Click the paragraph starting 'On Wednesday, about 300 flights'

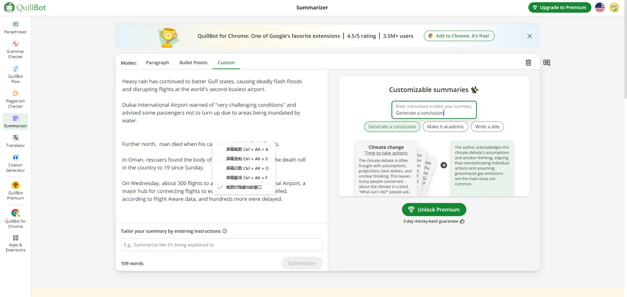(214, 191)
